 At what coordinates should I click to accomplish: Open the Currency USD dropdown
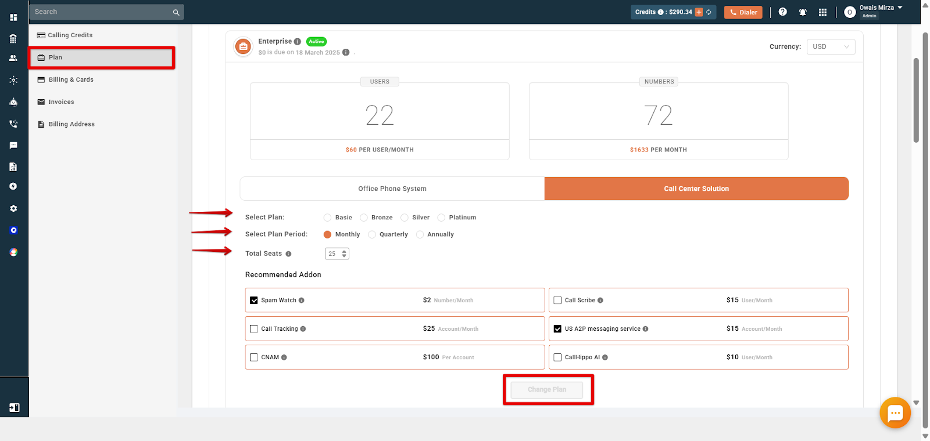pos(831,46)
